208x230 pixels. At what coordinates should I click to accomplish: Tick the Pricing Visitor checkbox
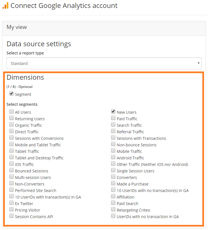[x=11, y=209]
